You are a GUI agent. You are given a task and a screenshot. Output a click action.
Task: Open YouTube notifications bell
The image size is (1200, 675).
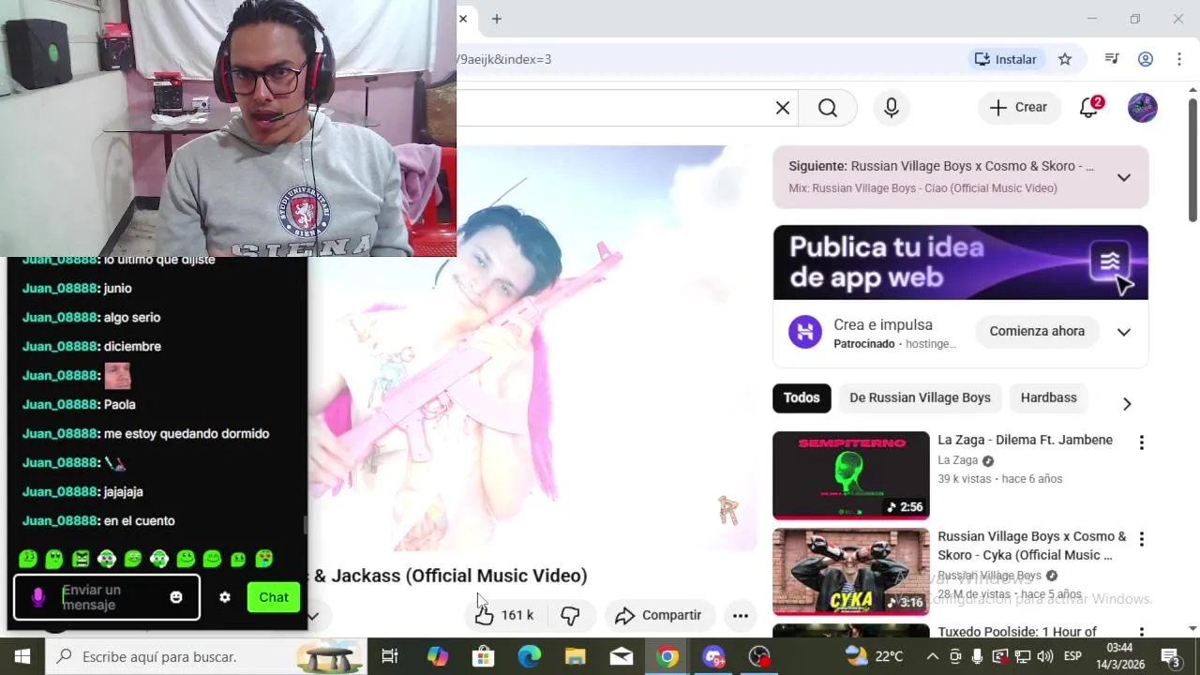[x=1089, y=107]
